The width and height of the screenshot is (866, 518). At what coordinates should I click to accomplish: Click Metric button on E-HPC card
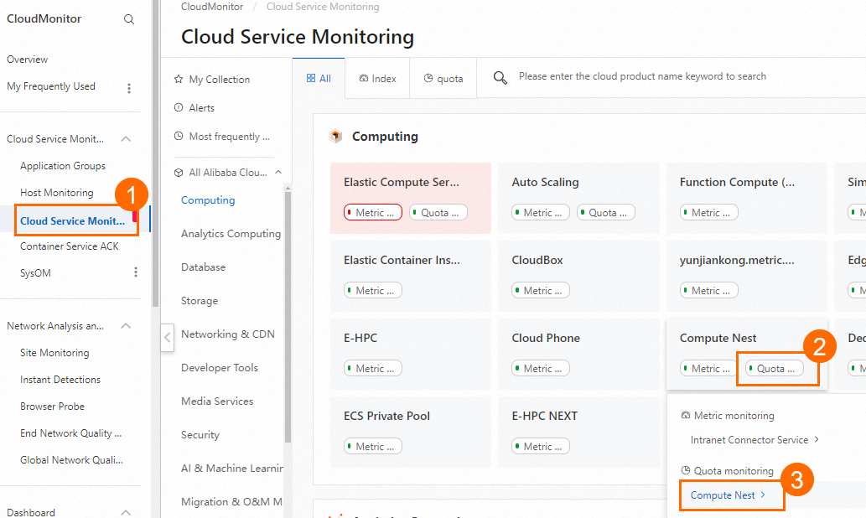(373, 368)
